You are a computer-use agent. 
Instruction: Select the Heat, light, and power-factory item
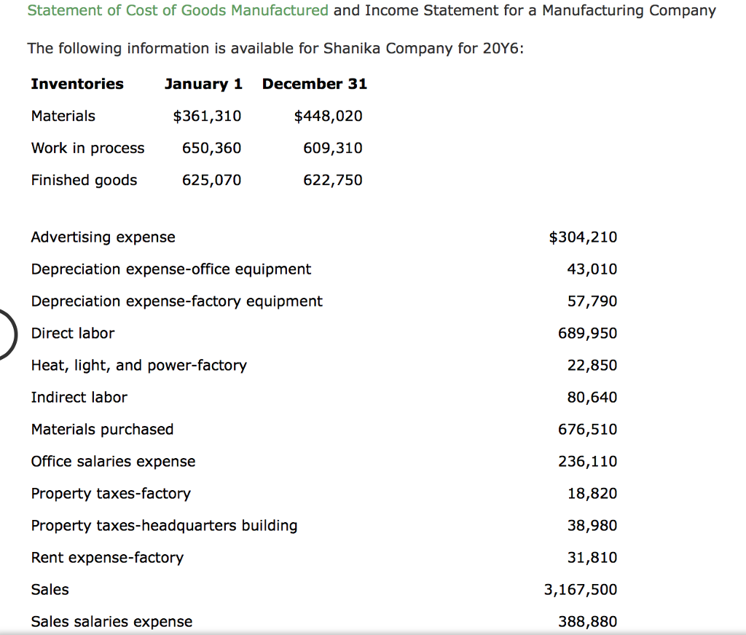[x=138, y=365]
